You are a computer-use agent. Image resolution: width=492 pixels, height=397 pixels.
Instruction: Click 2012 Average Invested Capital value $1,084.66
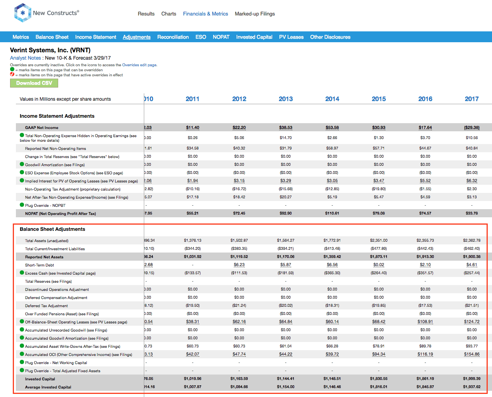tap(239, 387)
